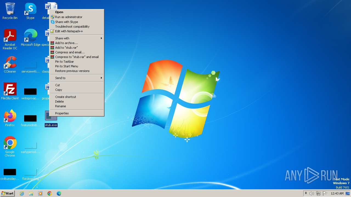Select Compress to "stub.rar" and email
The image size is (351, 197).
click(x=77, y=57)
